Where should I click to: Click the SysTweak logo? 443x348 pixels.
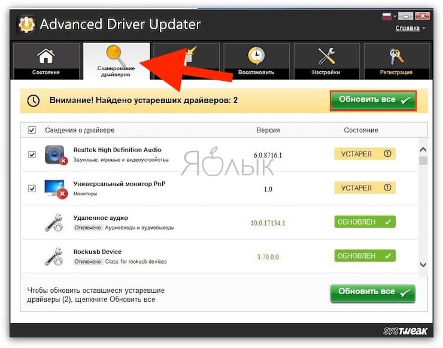(405, 331)
